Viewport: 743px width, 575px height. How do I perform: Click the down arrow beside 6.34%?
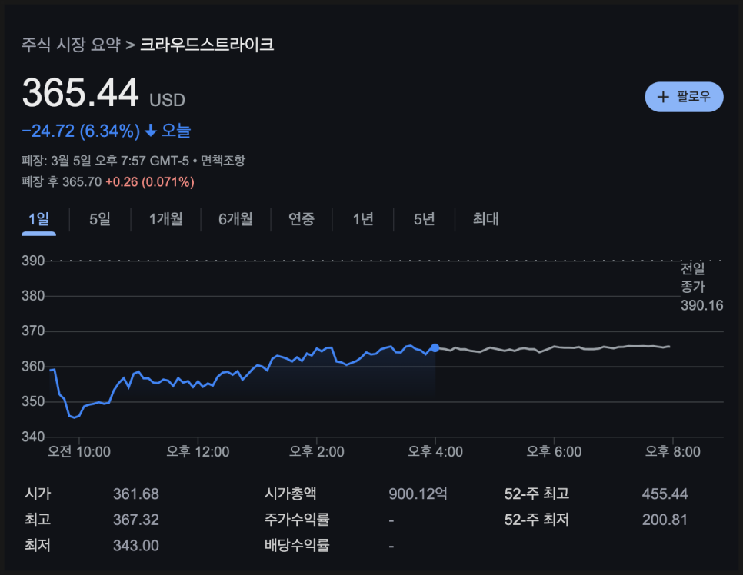(150, 131)
